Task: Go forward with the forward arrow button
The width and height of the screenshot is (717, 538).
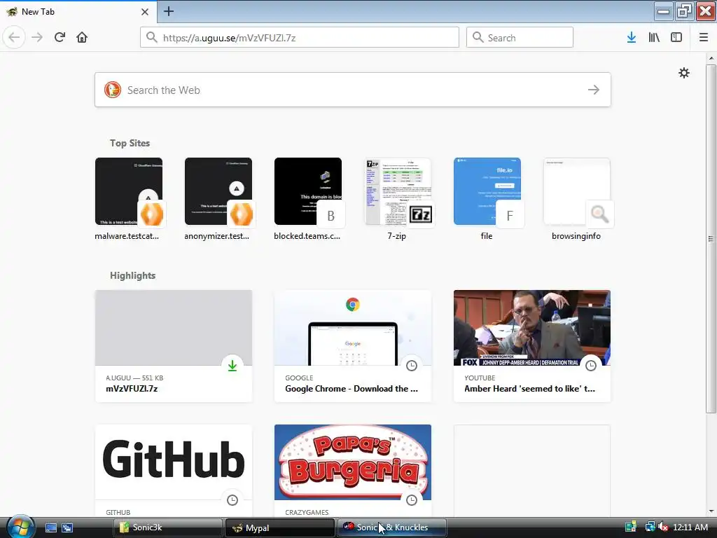Action: coord(37,37)
